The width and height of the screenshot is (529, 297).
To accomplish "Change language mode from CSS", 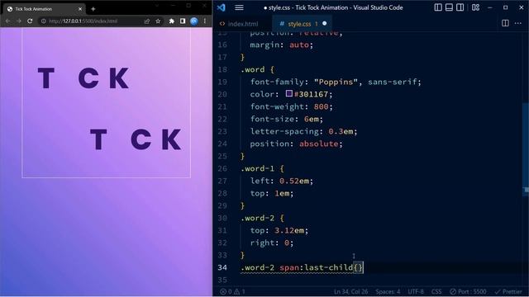I will point(436,291).
